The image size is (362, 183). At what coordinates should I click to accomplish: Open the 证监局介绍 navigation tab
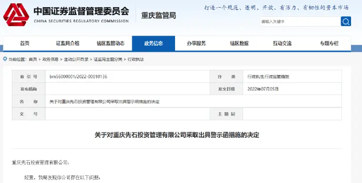[x=68, y=43]
